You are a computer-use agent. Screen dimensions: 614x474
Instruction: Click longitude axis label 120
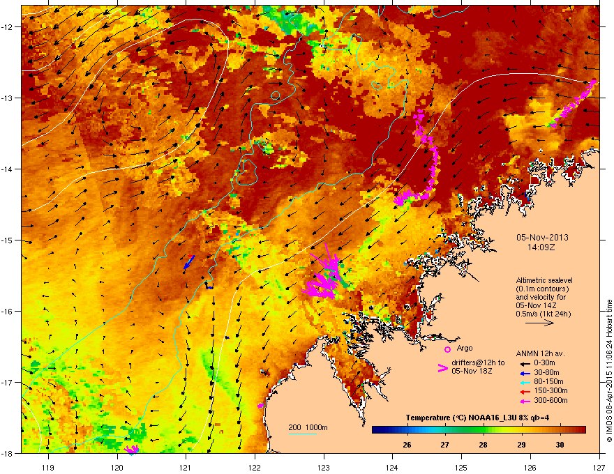(x=117, y=467)
